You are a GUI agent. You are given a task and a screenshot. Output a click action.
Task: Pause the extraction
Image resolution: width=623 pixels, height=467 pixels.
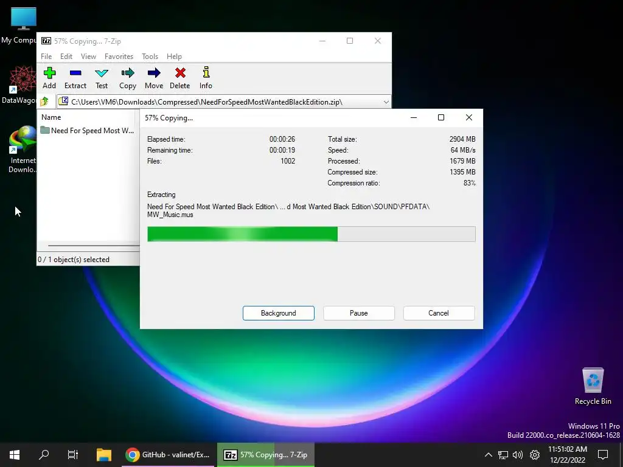pos(359,313)
